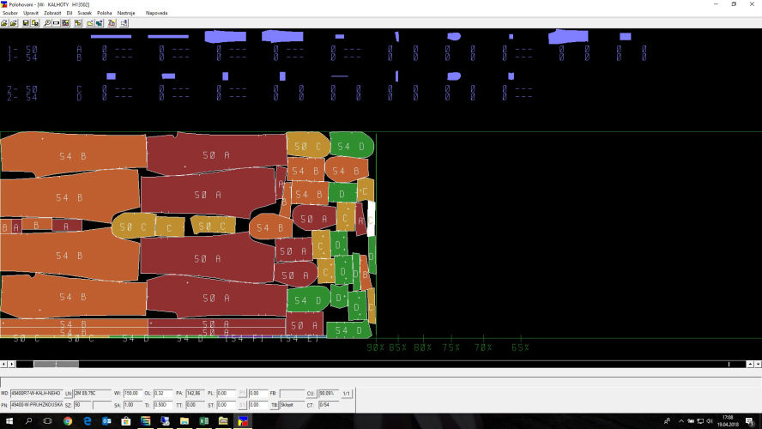This screenshot has width=762, height=429.
Task: Open the Nastroje menu
Action: click(x=126, y=14)
